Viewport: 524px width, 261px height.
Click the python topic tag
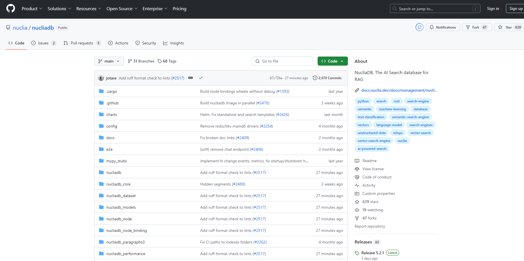pyautogui.click(x=363, y=101)
